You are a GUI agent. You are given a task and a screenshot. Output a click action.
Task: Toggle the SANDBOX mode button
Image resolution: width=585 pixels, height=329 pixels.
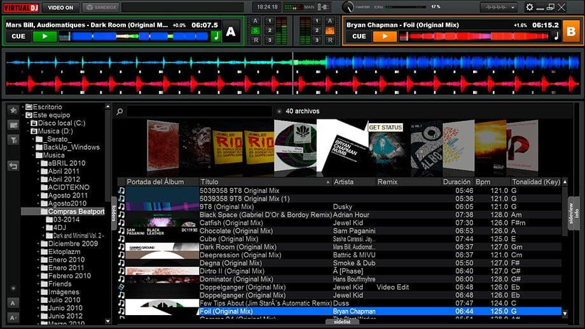click(x=100, y=8)
